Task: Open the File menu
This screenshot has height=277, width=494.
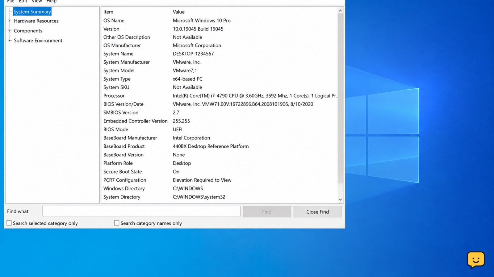Action: [11, 1]
